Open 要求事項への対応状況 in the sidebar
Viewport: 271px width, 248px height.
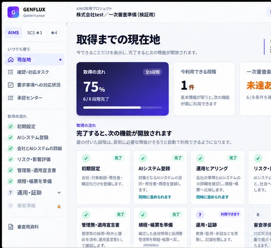click(x=34, y=85)
